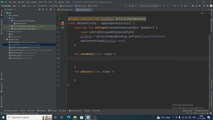Toggle the Emulator right side tab
Image resolution: width=213 pixels, height=120 pixels.
tap(212, 84)
